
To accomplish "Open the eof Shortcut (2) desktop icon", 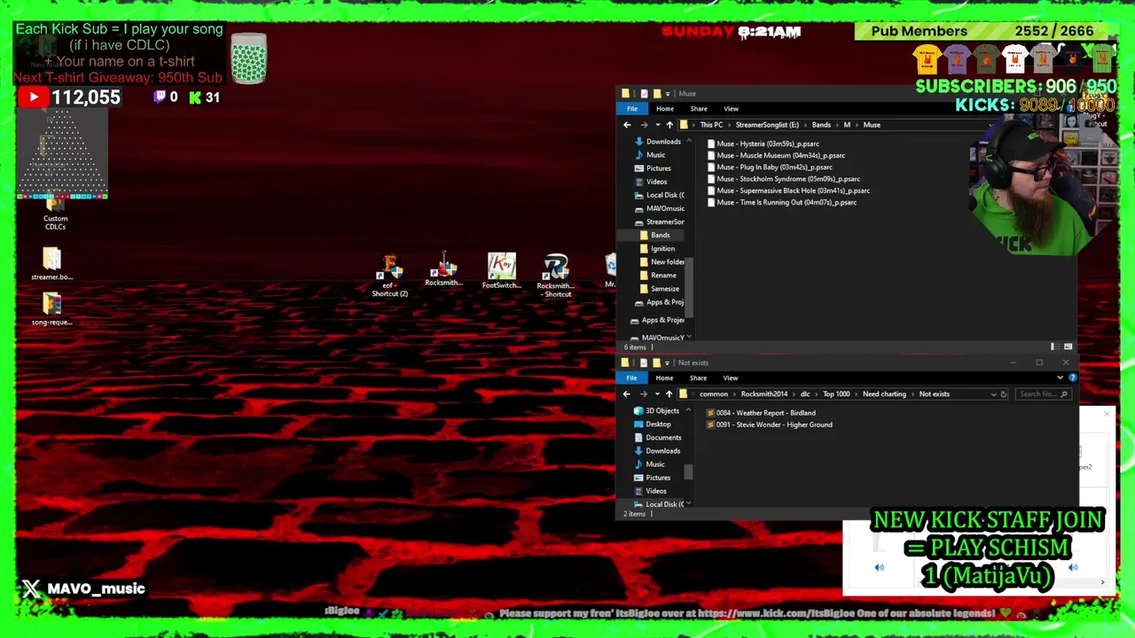I will pyautogui.click(x=389, y=276).
